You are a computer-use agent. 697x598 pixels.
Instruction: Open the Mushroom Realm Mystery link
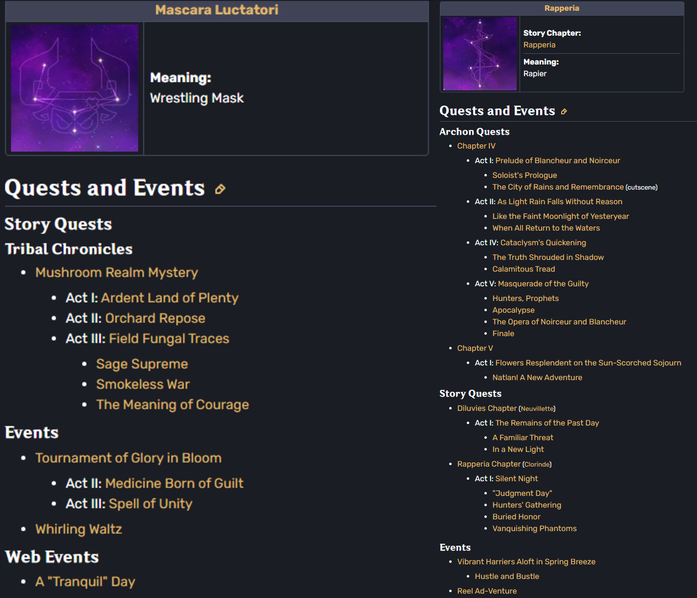(117, 273)
